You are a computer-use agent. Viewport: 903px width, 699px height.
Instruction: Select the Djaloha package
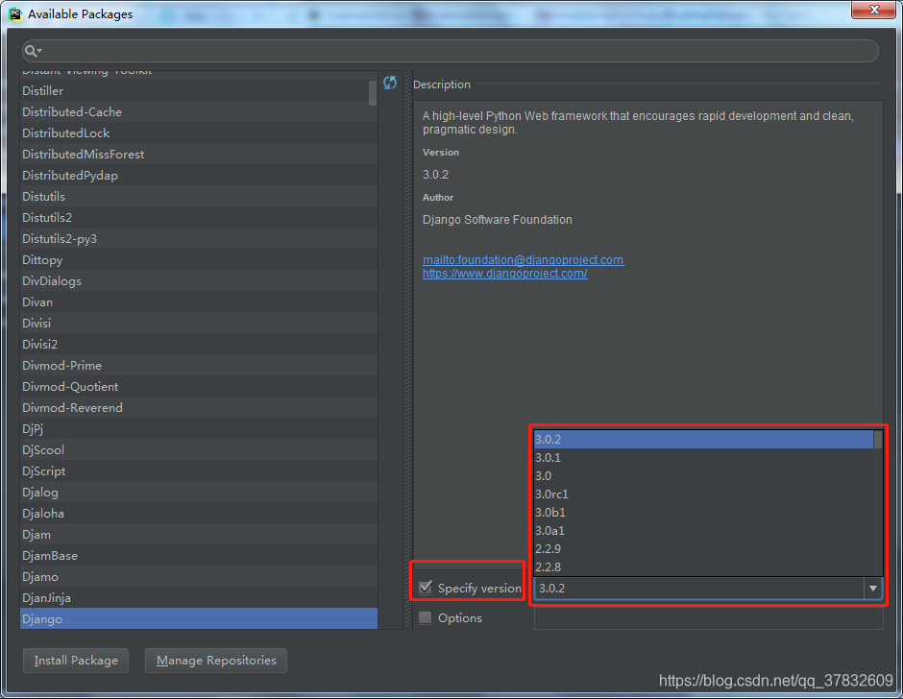point(199,513)
